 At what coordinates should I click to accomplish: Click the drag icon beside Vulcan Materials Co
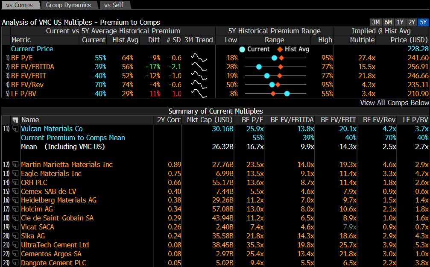[15, 129]
